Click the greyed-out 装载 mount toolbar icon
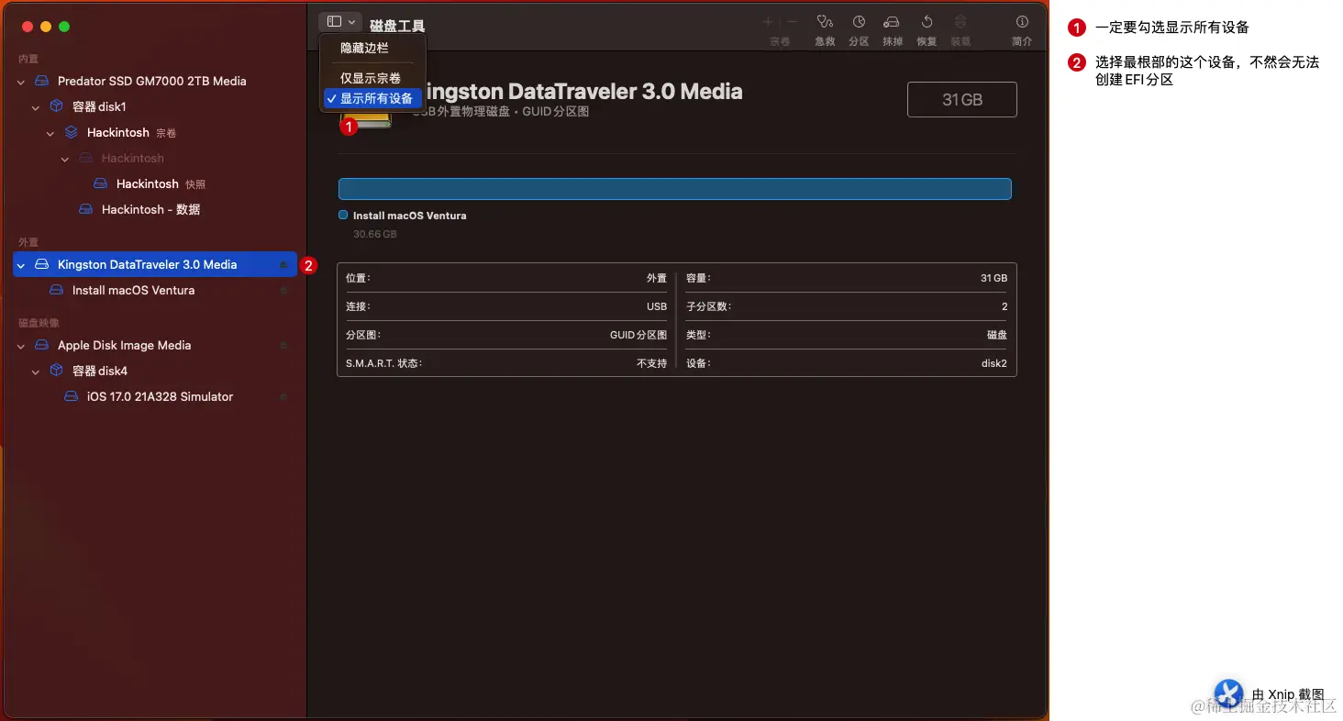 click(960, 22)
